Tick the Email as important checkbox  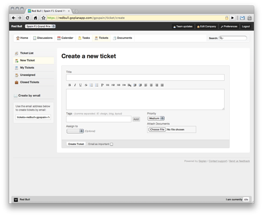tap(111, 144)
